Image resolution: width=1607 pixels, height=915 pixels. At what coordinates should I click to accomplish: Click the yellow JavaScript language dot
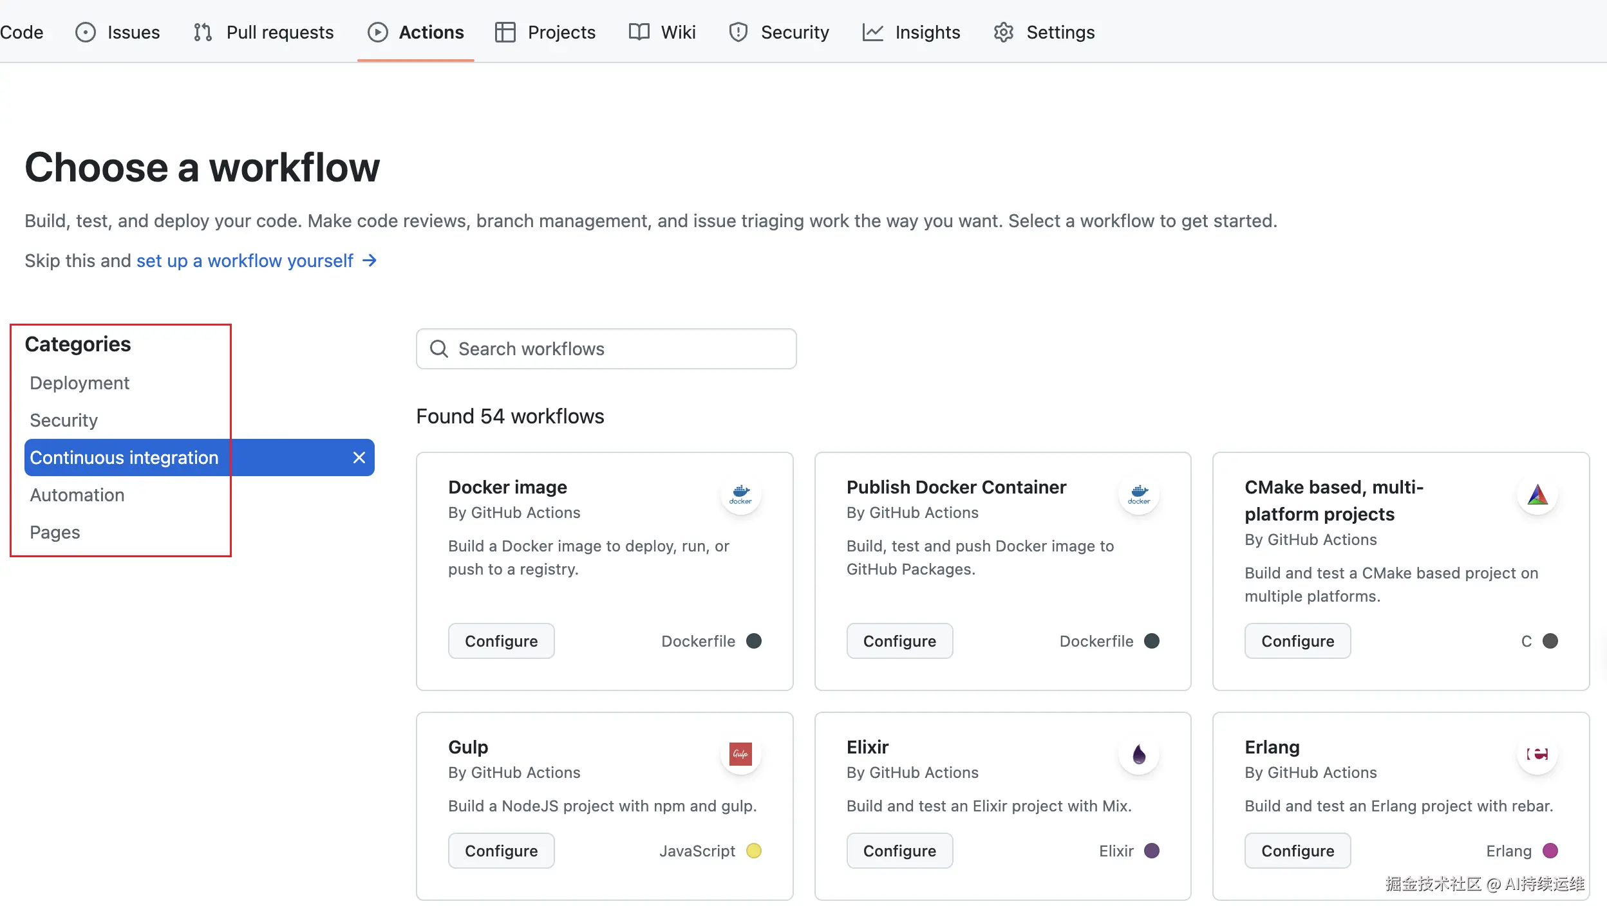click(x=753, y=851)
